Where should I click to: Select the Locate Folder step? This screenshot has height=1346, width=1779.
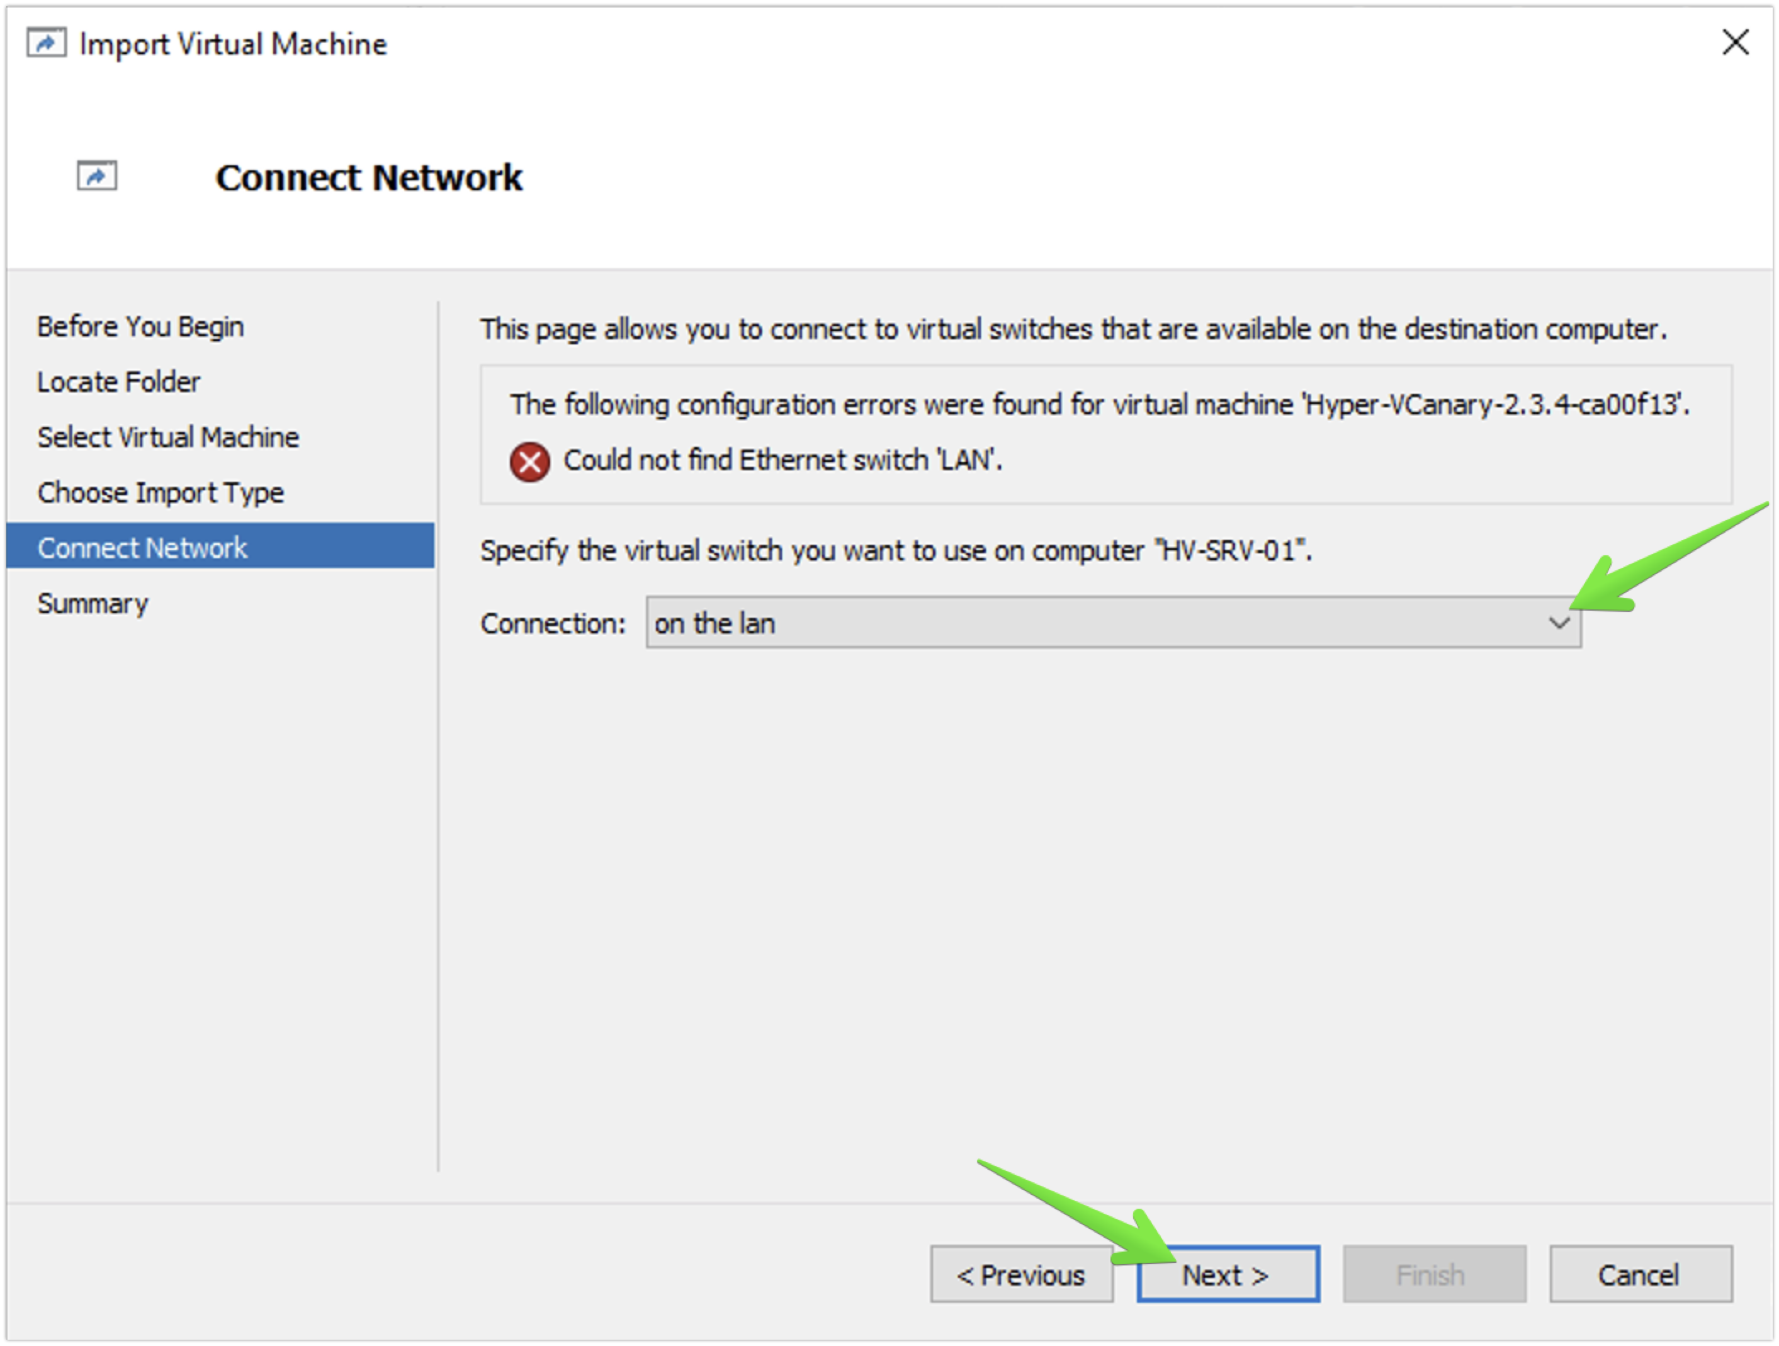(118, 382)
